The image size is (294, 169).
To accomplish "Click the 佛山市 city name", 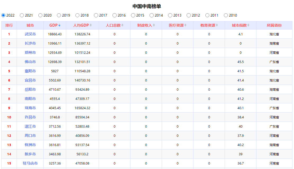I will click(30, 62).
